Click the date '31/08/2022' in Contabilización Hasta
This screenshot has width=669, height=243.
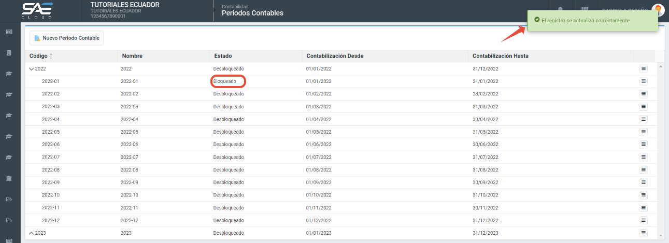pyautogui.click(x=486, y=170)
